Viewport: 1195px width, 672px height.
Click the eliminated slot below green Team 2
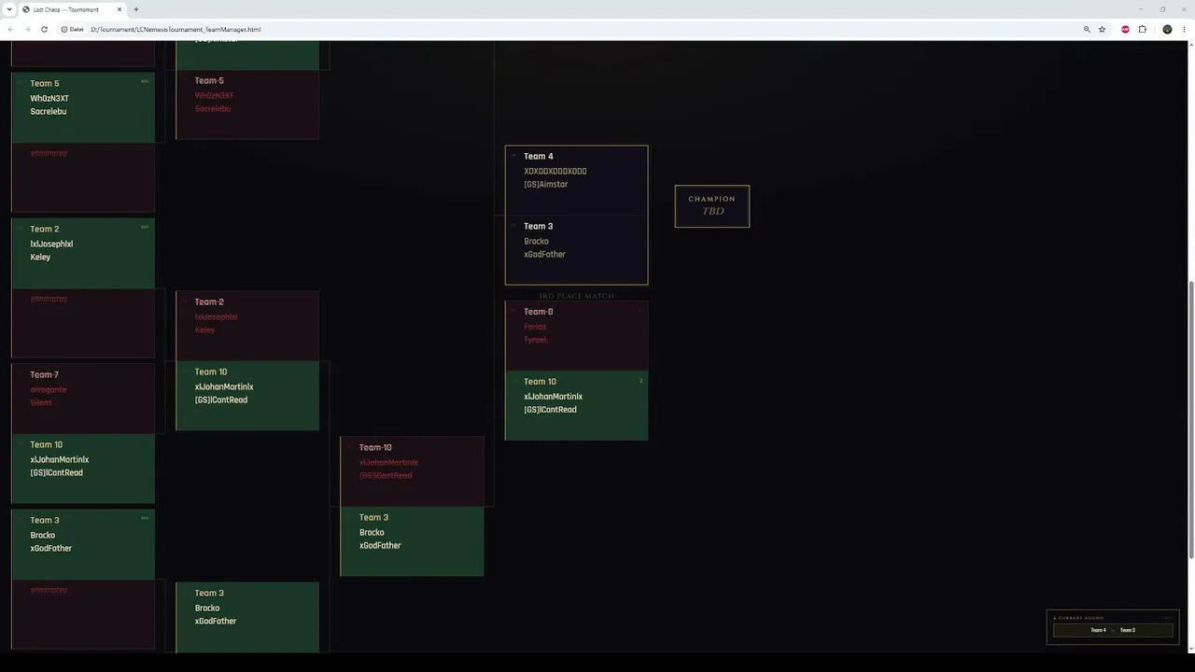pyautogui.click(x=83, y=323)
